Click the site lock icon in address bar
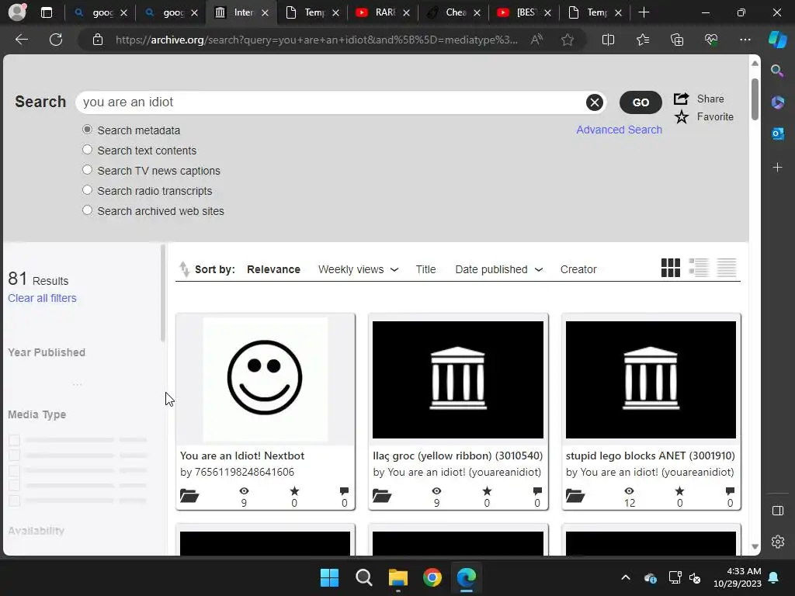 [x=98, y=40]
